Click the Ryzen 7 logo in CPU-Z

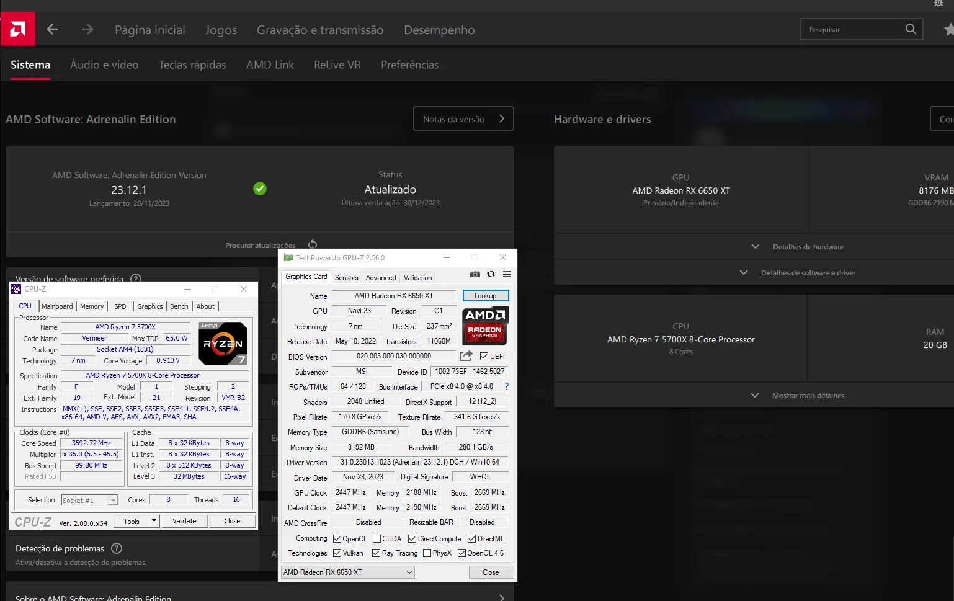pyautogui.click(x=223, y=343)
